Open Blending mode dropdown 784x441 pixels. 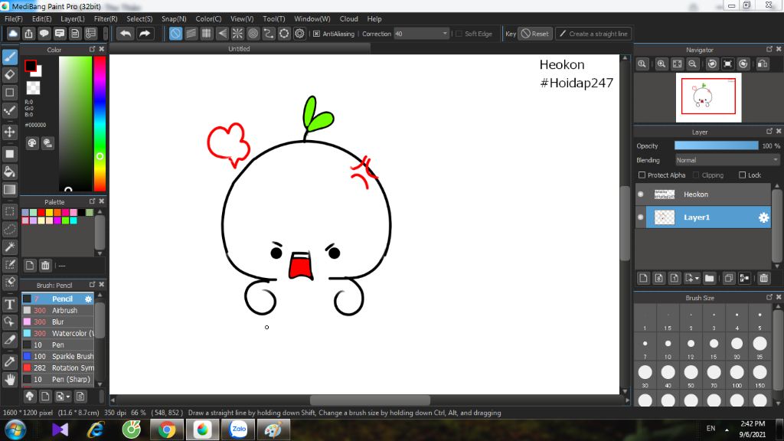pyautogui.click(x=727, y=160)
